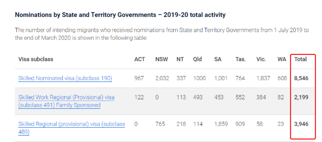This screenshot has height=142, width=322.
Task: Select the 8,546 total for subclass 190
Action: (301, 78)
